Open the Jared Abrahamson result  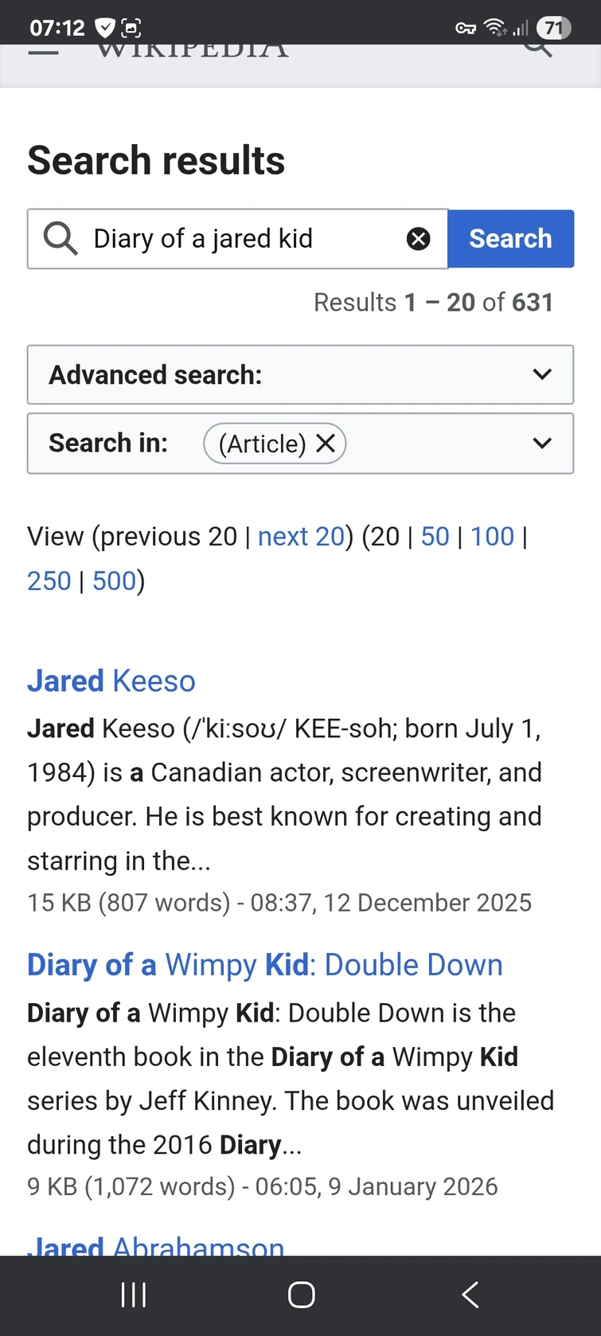tap(156, 1245)
